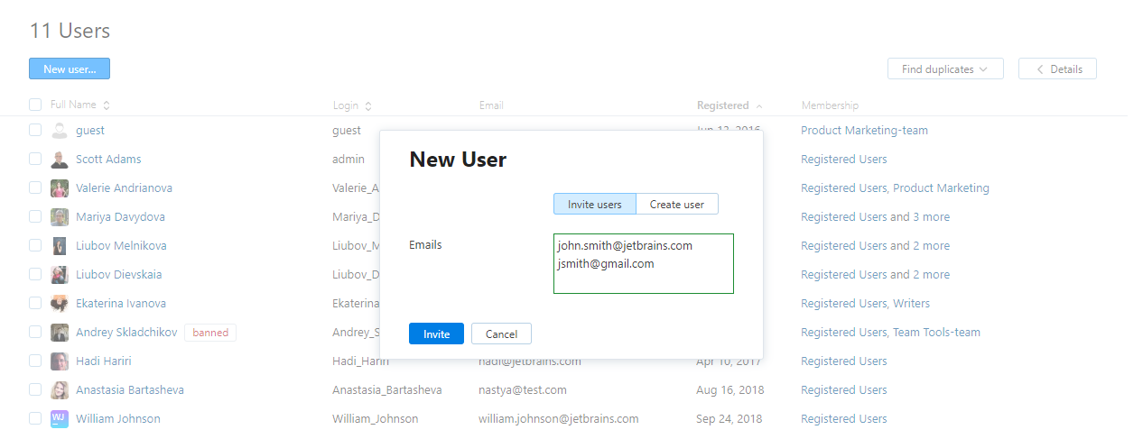Cancel the New User dialog

click(501, 334)
